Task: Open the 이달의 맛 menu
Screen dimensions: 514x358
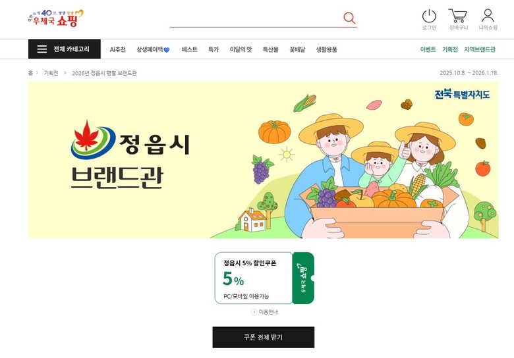Action: [241, 49]
